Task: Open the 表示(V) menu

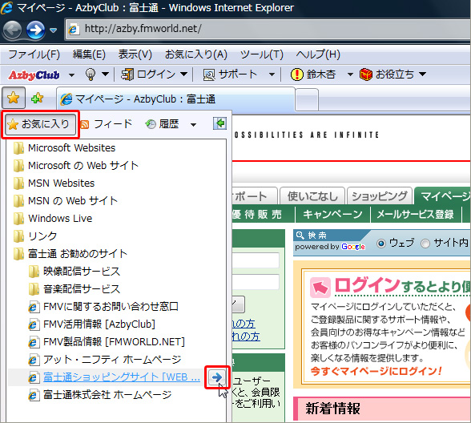Action: click(x=135, y=54)
